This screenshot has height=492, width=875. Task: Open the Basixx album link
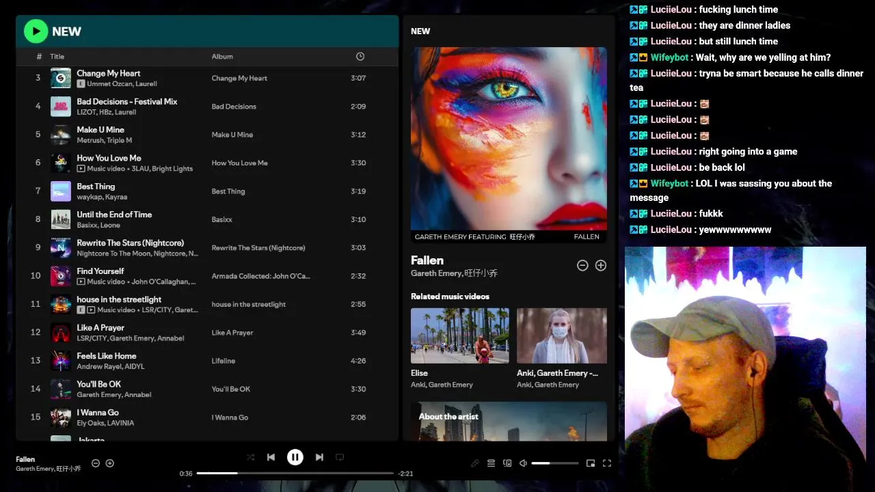tap(222, 219)
